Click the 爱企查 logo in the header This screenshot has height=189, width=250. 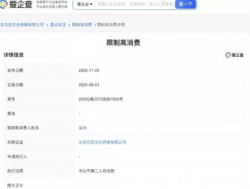click(x=17, y=4)
